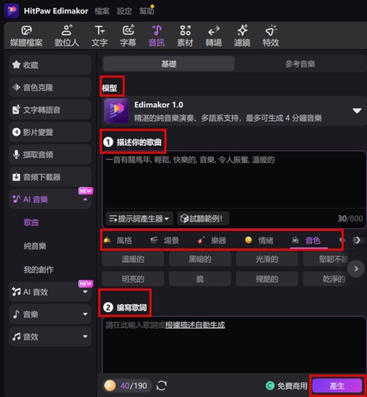
Task: Expand the AI 音效 section
Action: coord(85,291)
